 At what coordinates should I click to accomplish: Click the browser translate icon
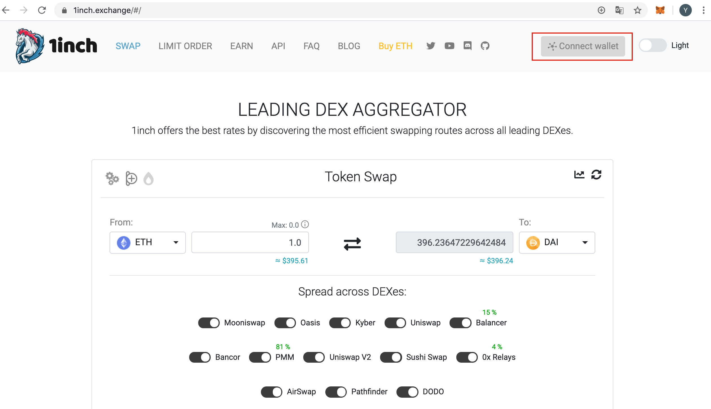pos(620,10)
